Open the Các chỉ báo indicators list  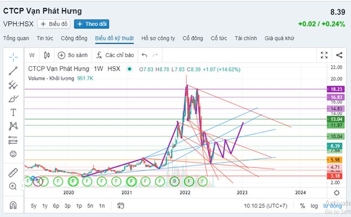tap(114, 55)
